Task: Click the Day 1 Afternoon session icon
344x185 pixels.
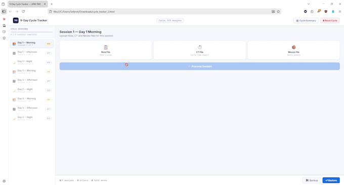Action: (14, 53)
